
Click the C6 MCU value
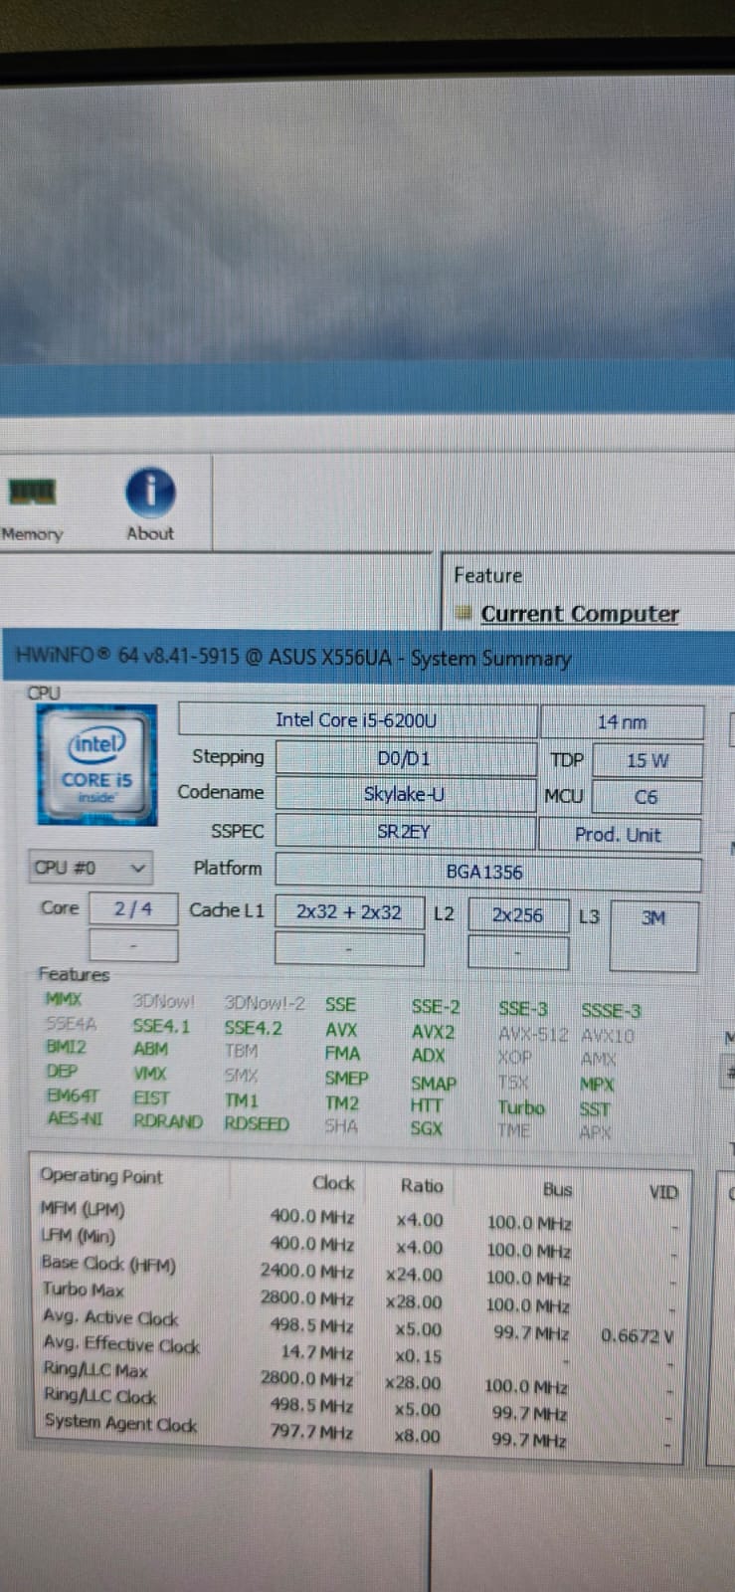pos(646,797)
